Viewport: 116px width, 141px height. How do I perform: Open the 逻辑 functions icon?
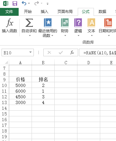tap(78, 23)
